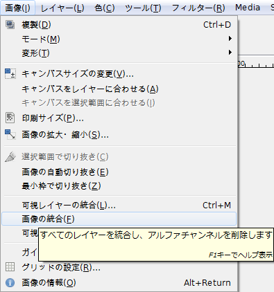274x292 pixels.
Task: Click the disabled キャンバスを選択範囲に合わせる(I) entry
Action: click(119, 102)
